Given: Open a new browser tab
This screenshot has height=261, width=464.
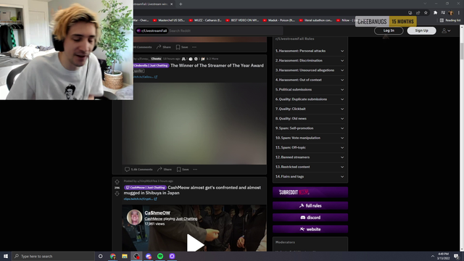Looking at the screenshot, I should point(181,4).
